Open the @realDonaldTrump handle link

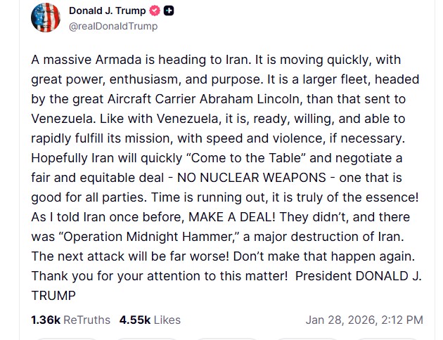(x=113, y=27)
